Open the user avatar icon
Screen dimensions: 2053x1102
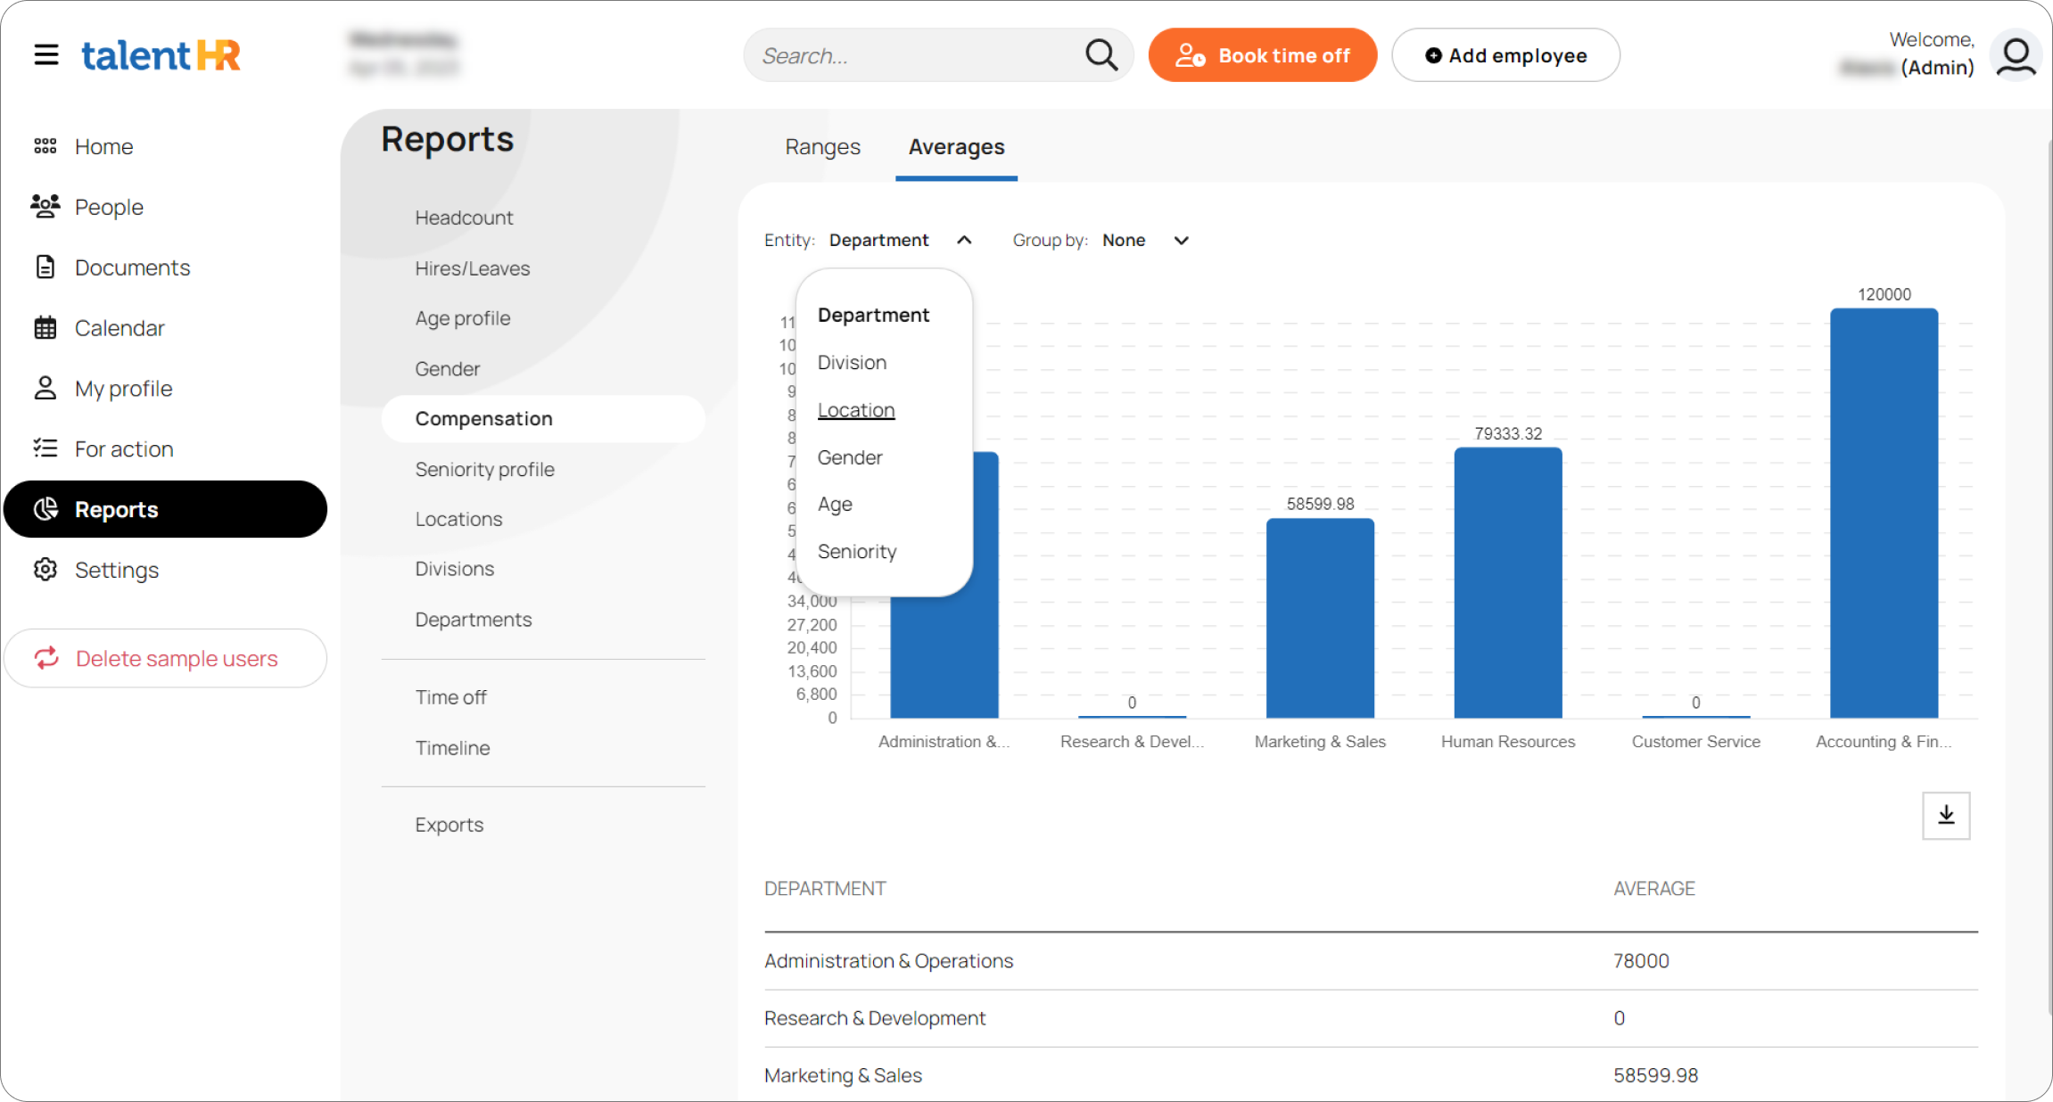pos(2016,55)
